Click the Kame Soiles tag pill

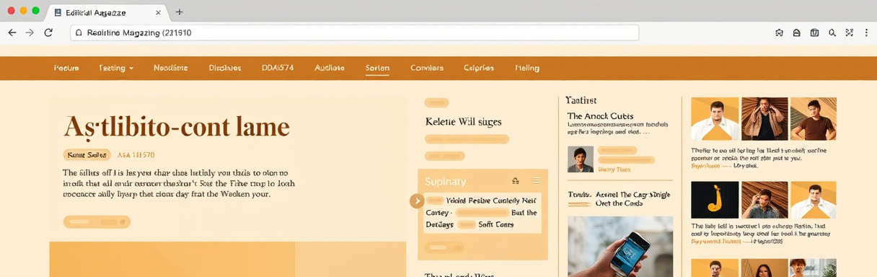tap(87, 155)
